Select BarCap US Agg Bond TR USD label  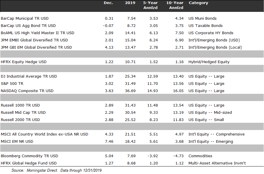click(28, 26)
